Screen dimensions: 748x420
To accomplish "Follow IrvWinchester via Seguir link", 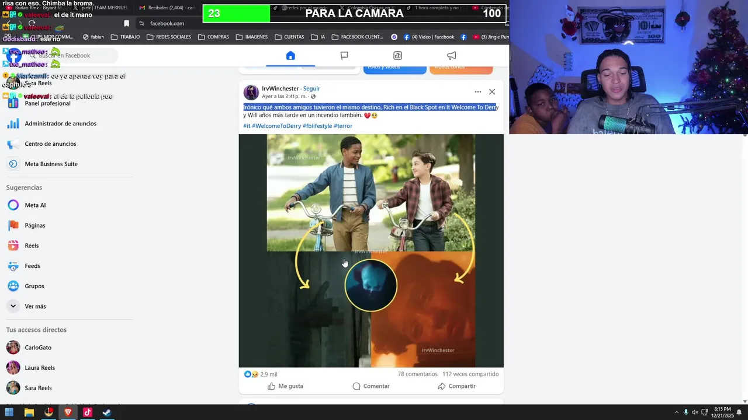I will pyautogui.click(x=311, y=89).
